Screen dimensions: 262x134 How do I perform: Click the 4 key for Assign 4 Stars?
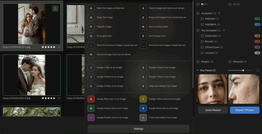143,77
